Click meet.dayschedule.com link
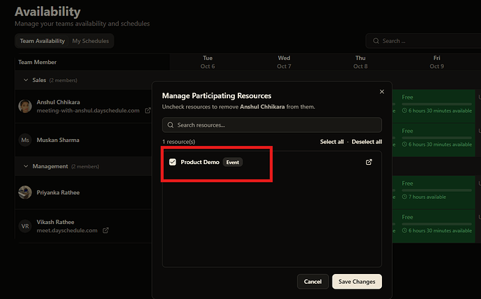Screen dimensions: 481x299 click(67, 230)
